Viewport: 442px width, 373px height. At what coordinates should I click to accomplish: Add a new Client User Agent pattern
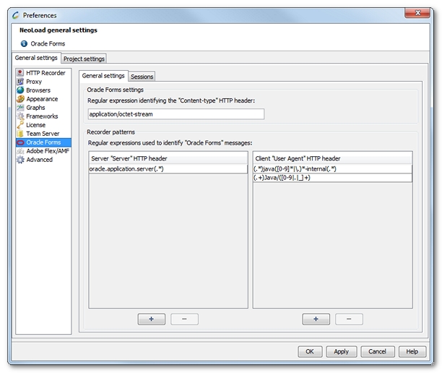pyautogui.click(x=316, y=319)
